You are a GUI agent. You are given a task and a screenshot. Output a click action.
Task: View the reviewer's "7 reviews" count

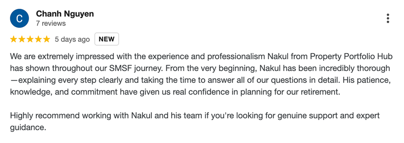(51, 23)
